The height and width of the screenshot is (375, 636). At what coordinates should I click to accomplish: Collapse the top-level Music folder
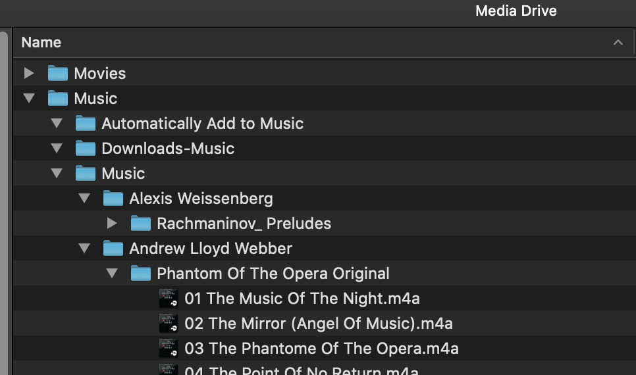point(29,98)
